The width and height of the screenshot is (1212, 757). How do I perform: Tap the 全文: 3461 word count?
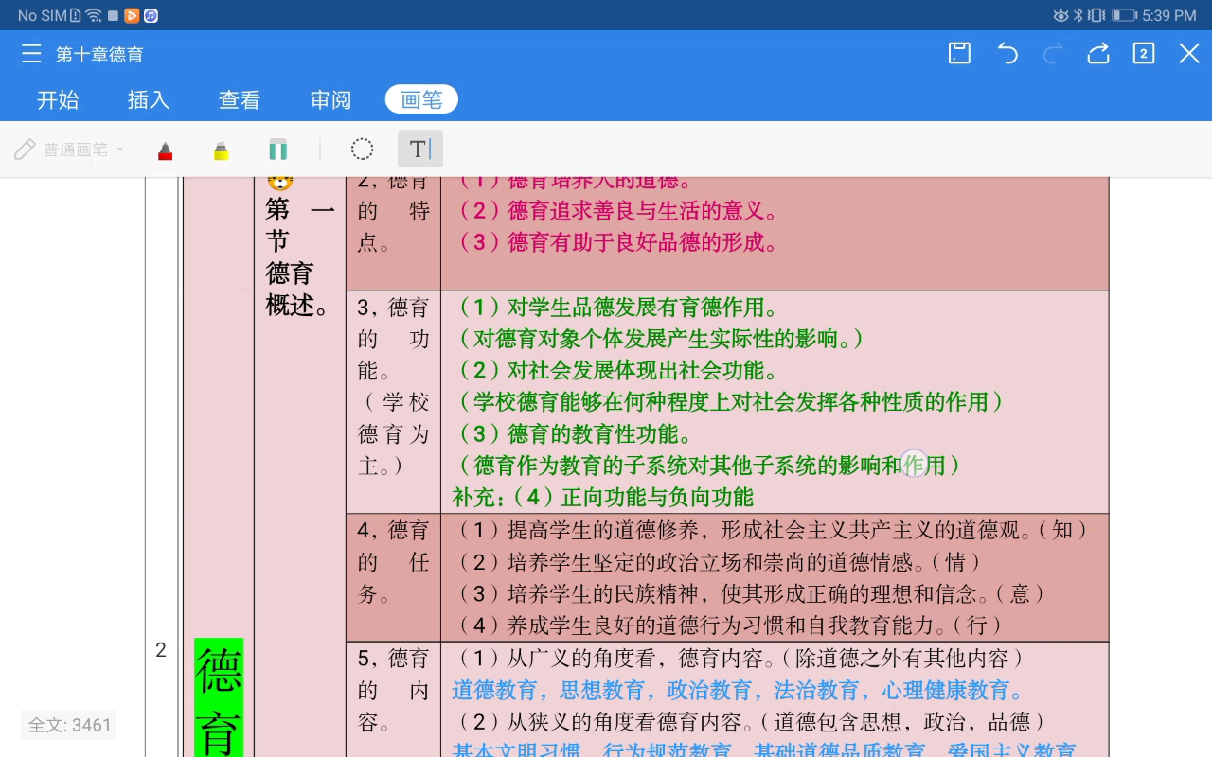tap(69, 726)
